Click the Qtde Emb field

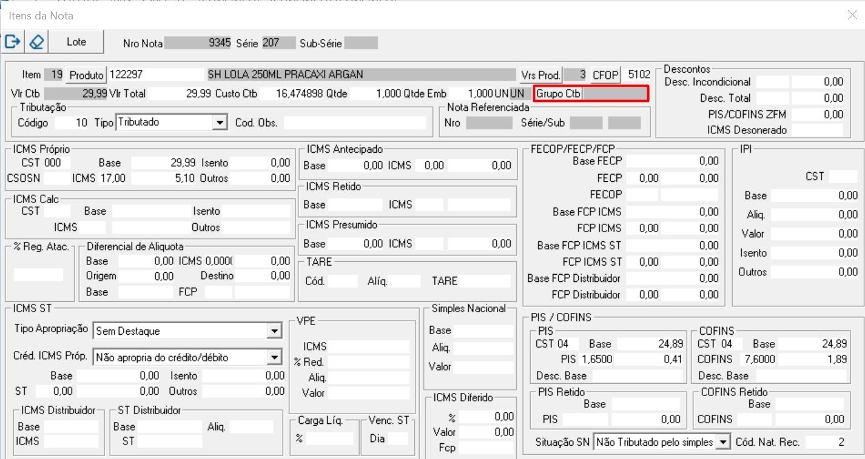tap(471, 94)
